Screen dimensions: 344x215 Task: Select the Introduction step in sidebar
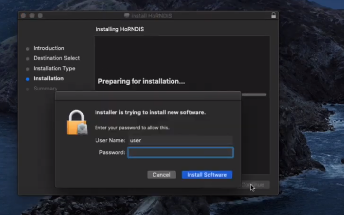(49, 48)
